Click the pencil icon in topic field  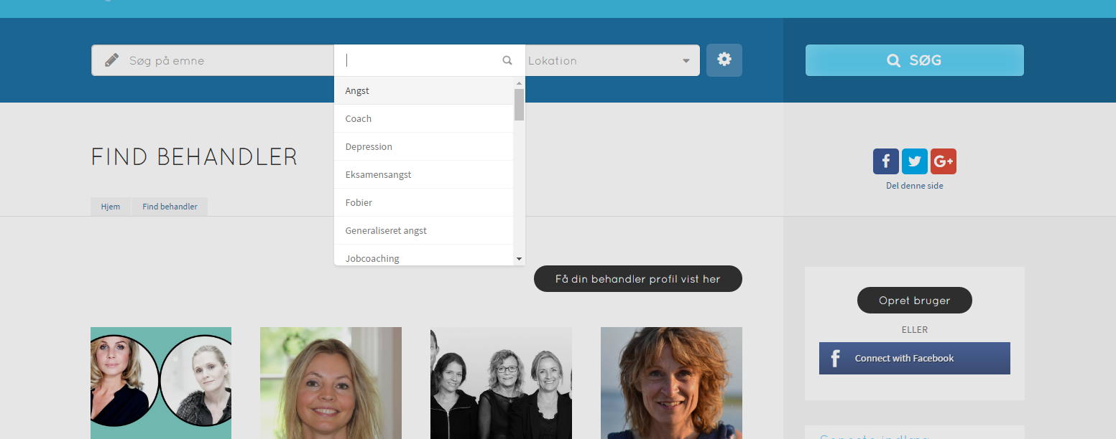tap(111, 60)
